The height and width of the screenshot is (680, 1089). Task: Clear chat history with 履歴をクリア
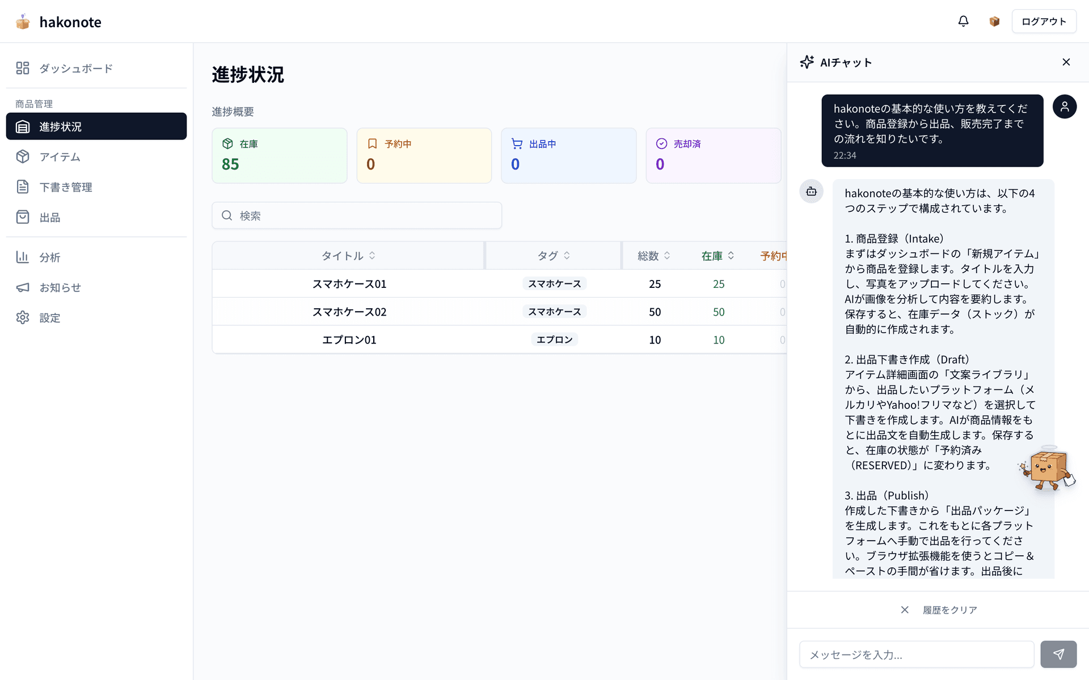(x=950, y=610)
